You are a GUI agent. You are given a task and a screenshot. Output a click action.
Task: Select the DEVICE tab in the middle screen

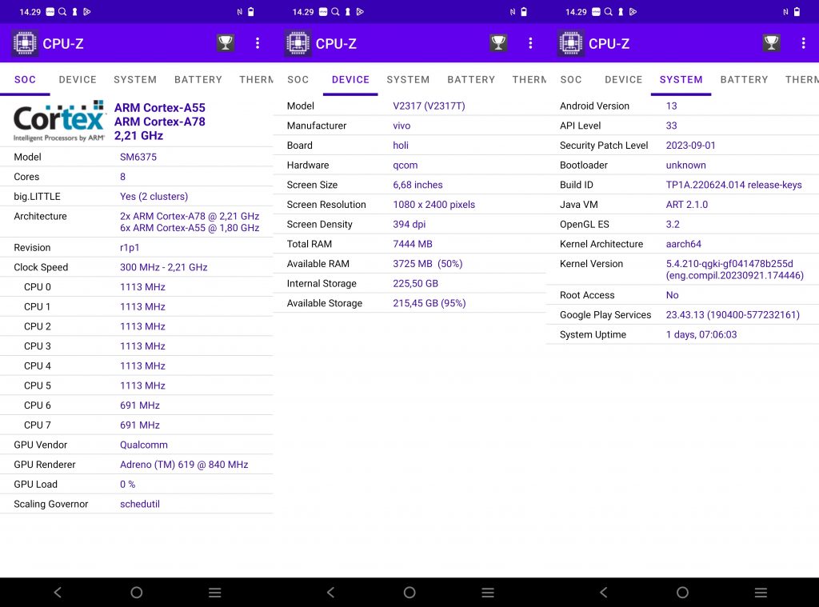pos(350,79)
